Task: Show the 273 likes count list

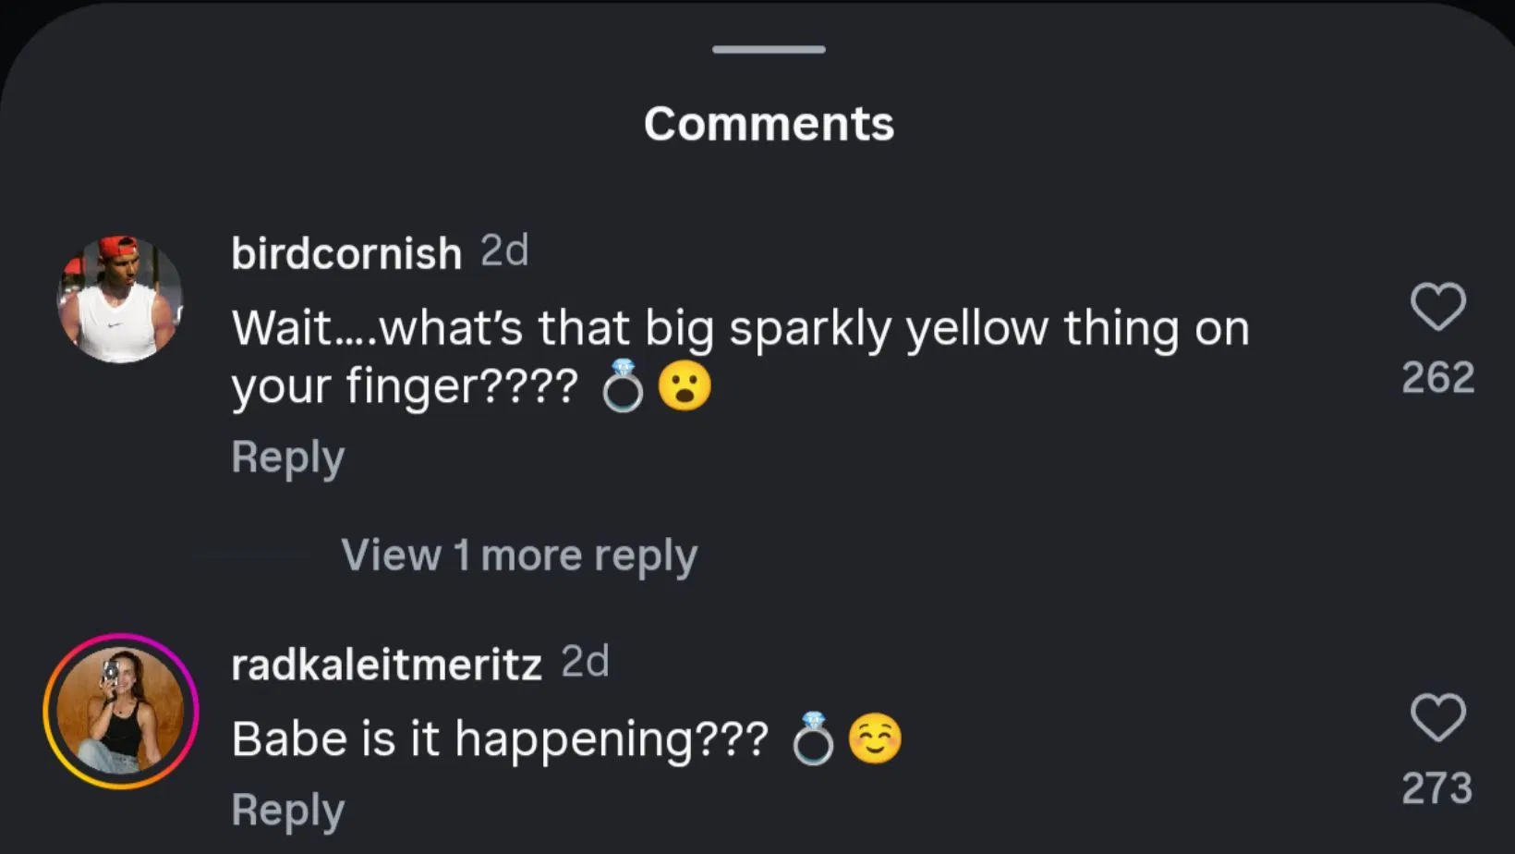Action: (x=1437, y=788)
